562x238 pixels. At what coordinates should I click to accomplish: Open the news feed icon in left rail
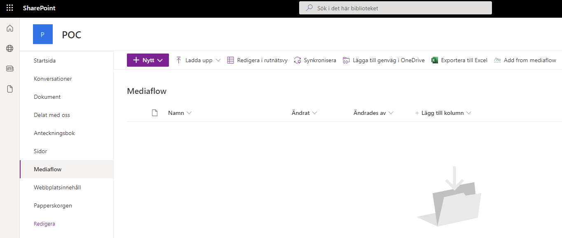10,69
